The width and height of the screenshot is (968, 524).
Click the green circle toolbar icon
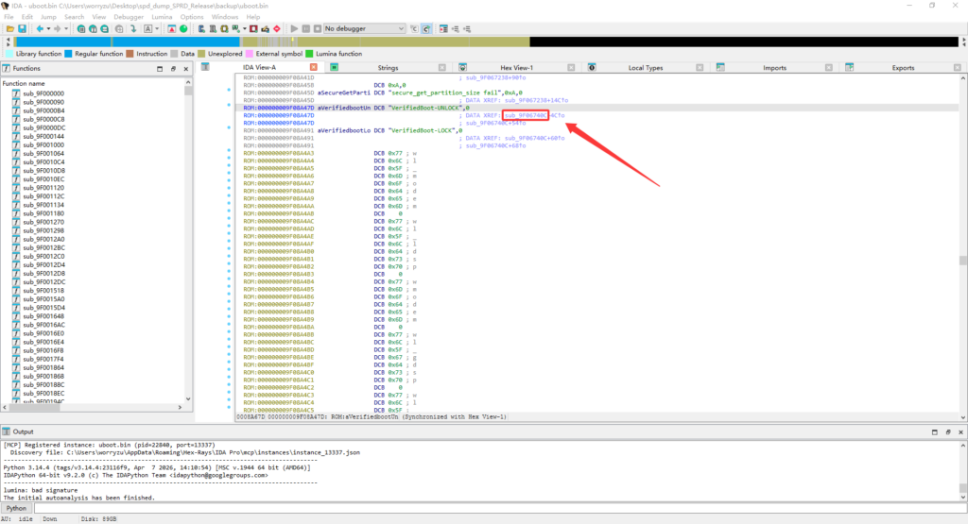point(183,29)
